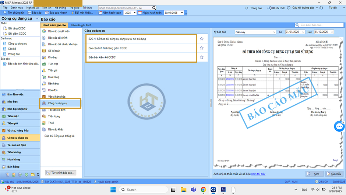Click the Tùy chỉnh báo cáo button
The width and height of the screenshot is (346, 195).
coord(60,173)
